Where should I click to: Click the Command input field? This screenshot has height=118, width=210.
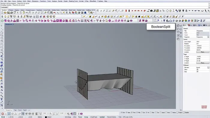[x=108, y=7]
